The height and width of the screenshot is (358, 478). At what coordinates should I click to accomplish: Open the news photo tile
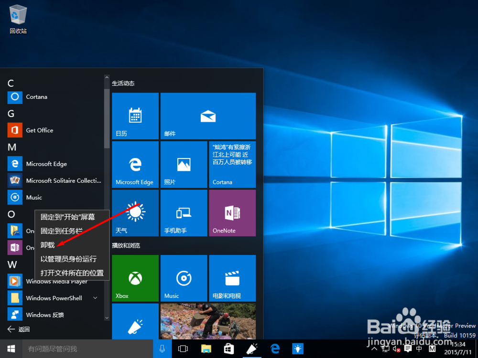click(208, 321)
